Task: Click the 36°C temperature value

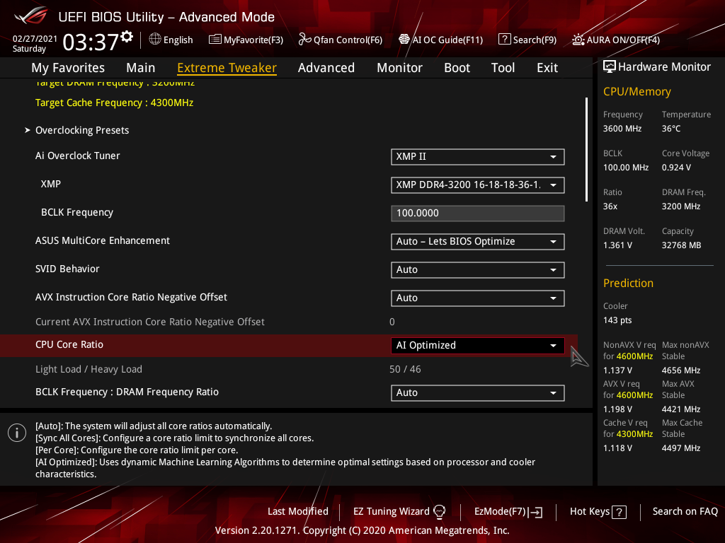Action: [x=671, y=129]
